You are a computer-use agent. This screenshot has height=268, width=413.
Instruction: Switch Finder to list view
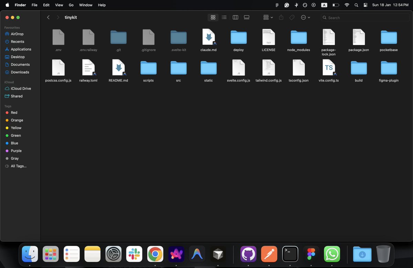click(x=224, y=17)
